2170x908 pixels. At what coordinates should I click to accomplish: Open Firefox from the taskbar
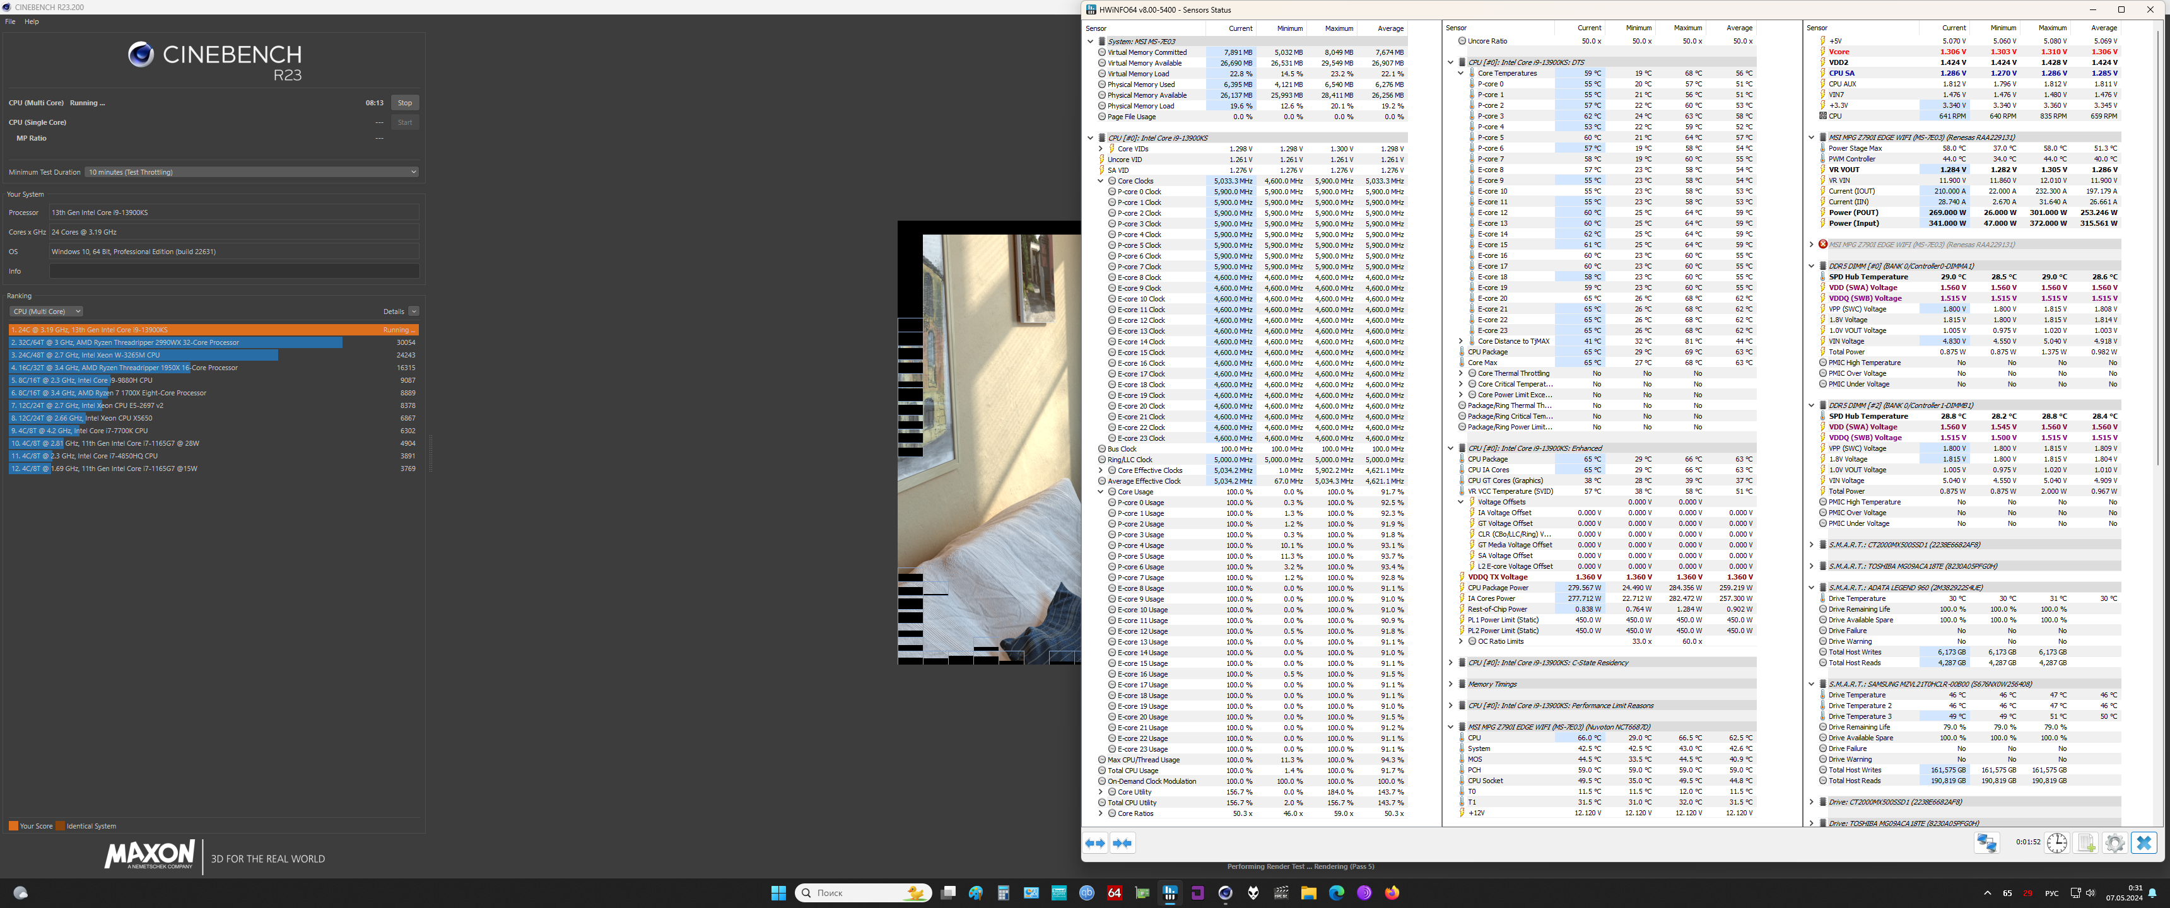[x=1392, y=893]
